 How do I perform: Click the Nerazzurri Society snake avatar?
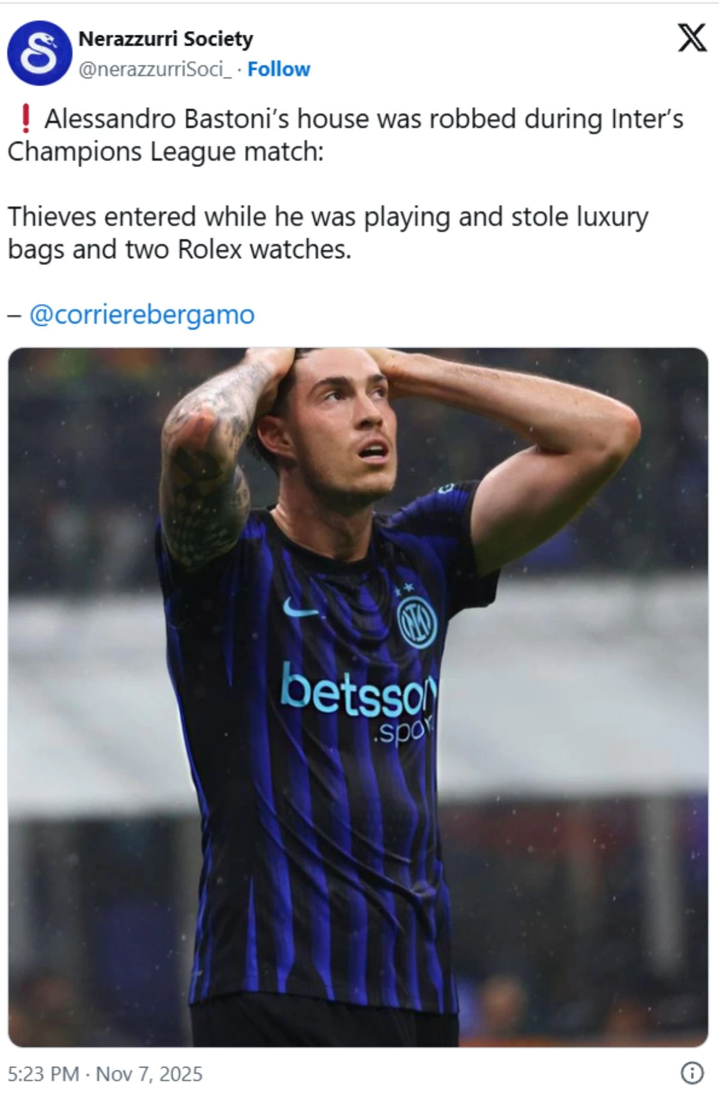[x=40, y=53]
